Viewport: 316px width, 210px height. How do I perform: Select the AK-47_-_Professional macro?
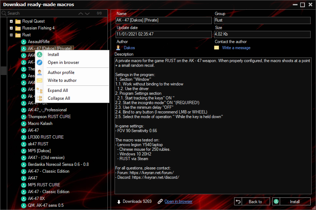pyautogui.click(x=47, y=110)
